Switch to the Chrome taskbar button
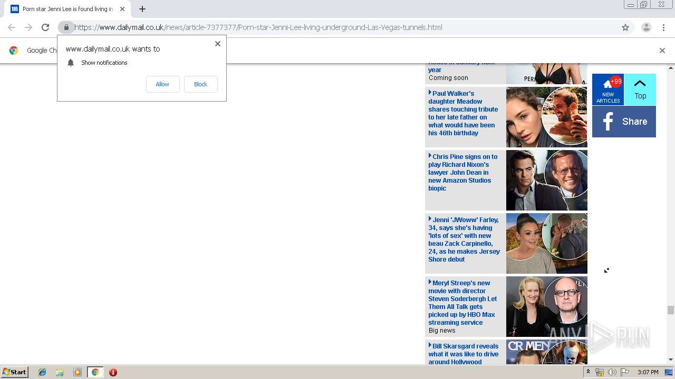The height and width of the screenshot is (379, 675). [95, 372]
